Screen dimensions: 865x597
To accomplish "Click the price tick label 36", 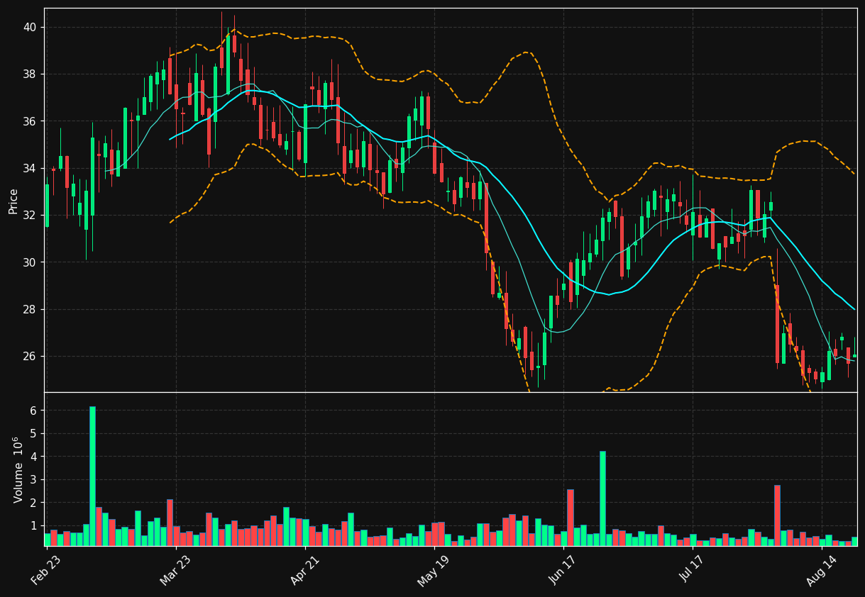I will pyautogui.click(x=30, y=121).
